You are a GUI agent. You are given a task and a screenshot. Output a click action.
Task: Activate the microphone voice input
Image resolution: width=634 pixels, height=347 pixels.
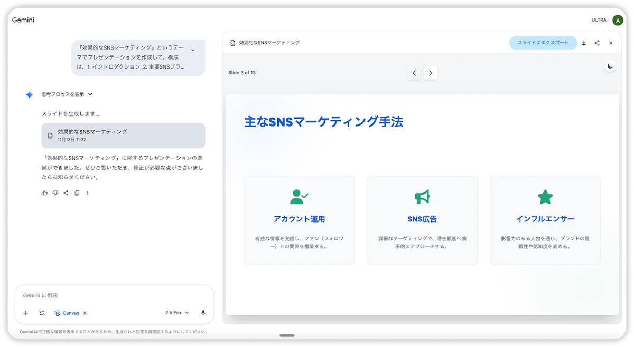click(x=203, y=313)
